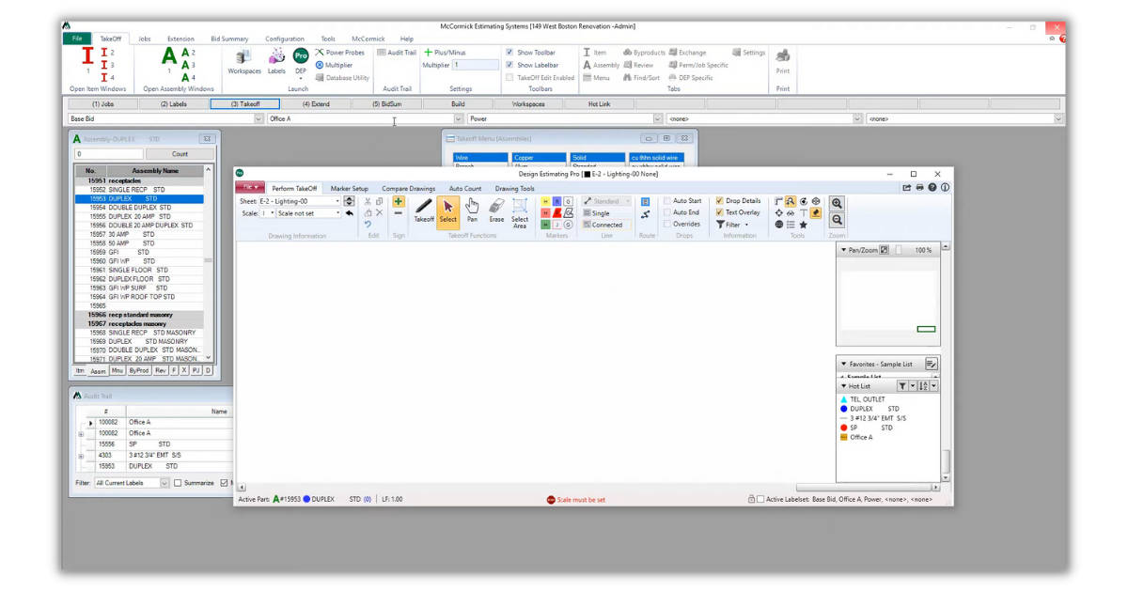
Task: Switch to the Marker Setup tab
Action: [x=350, y=188]
